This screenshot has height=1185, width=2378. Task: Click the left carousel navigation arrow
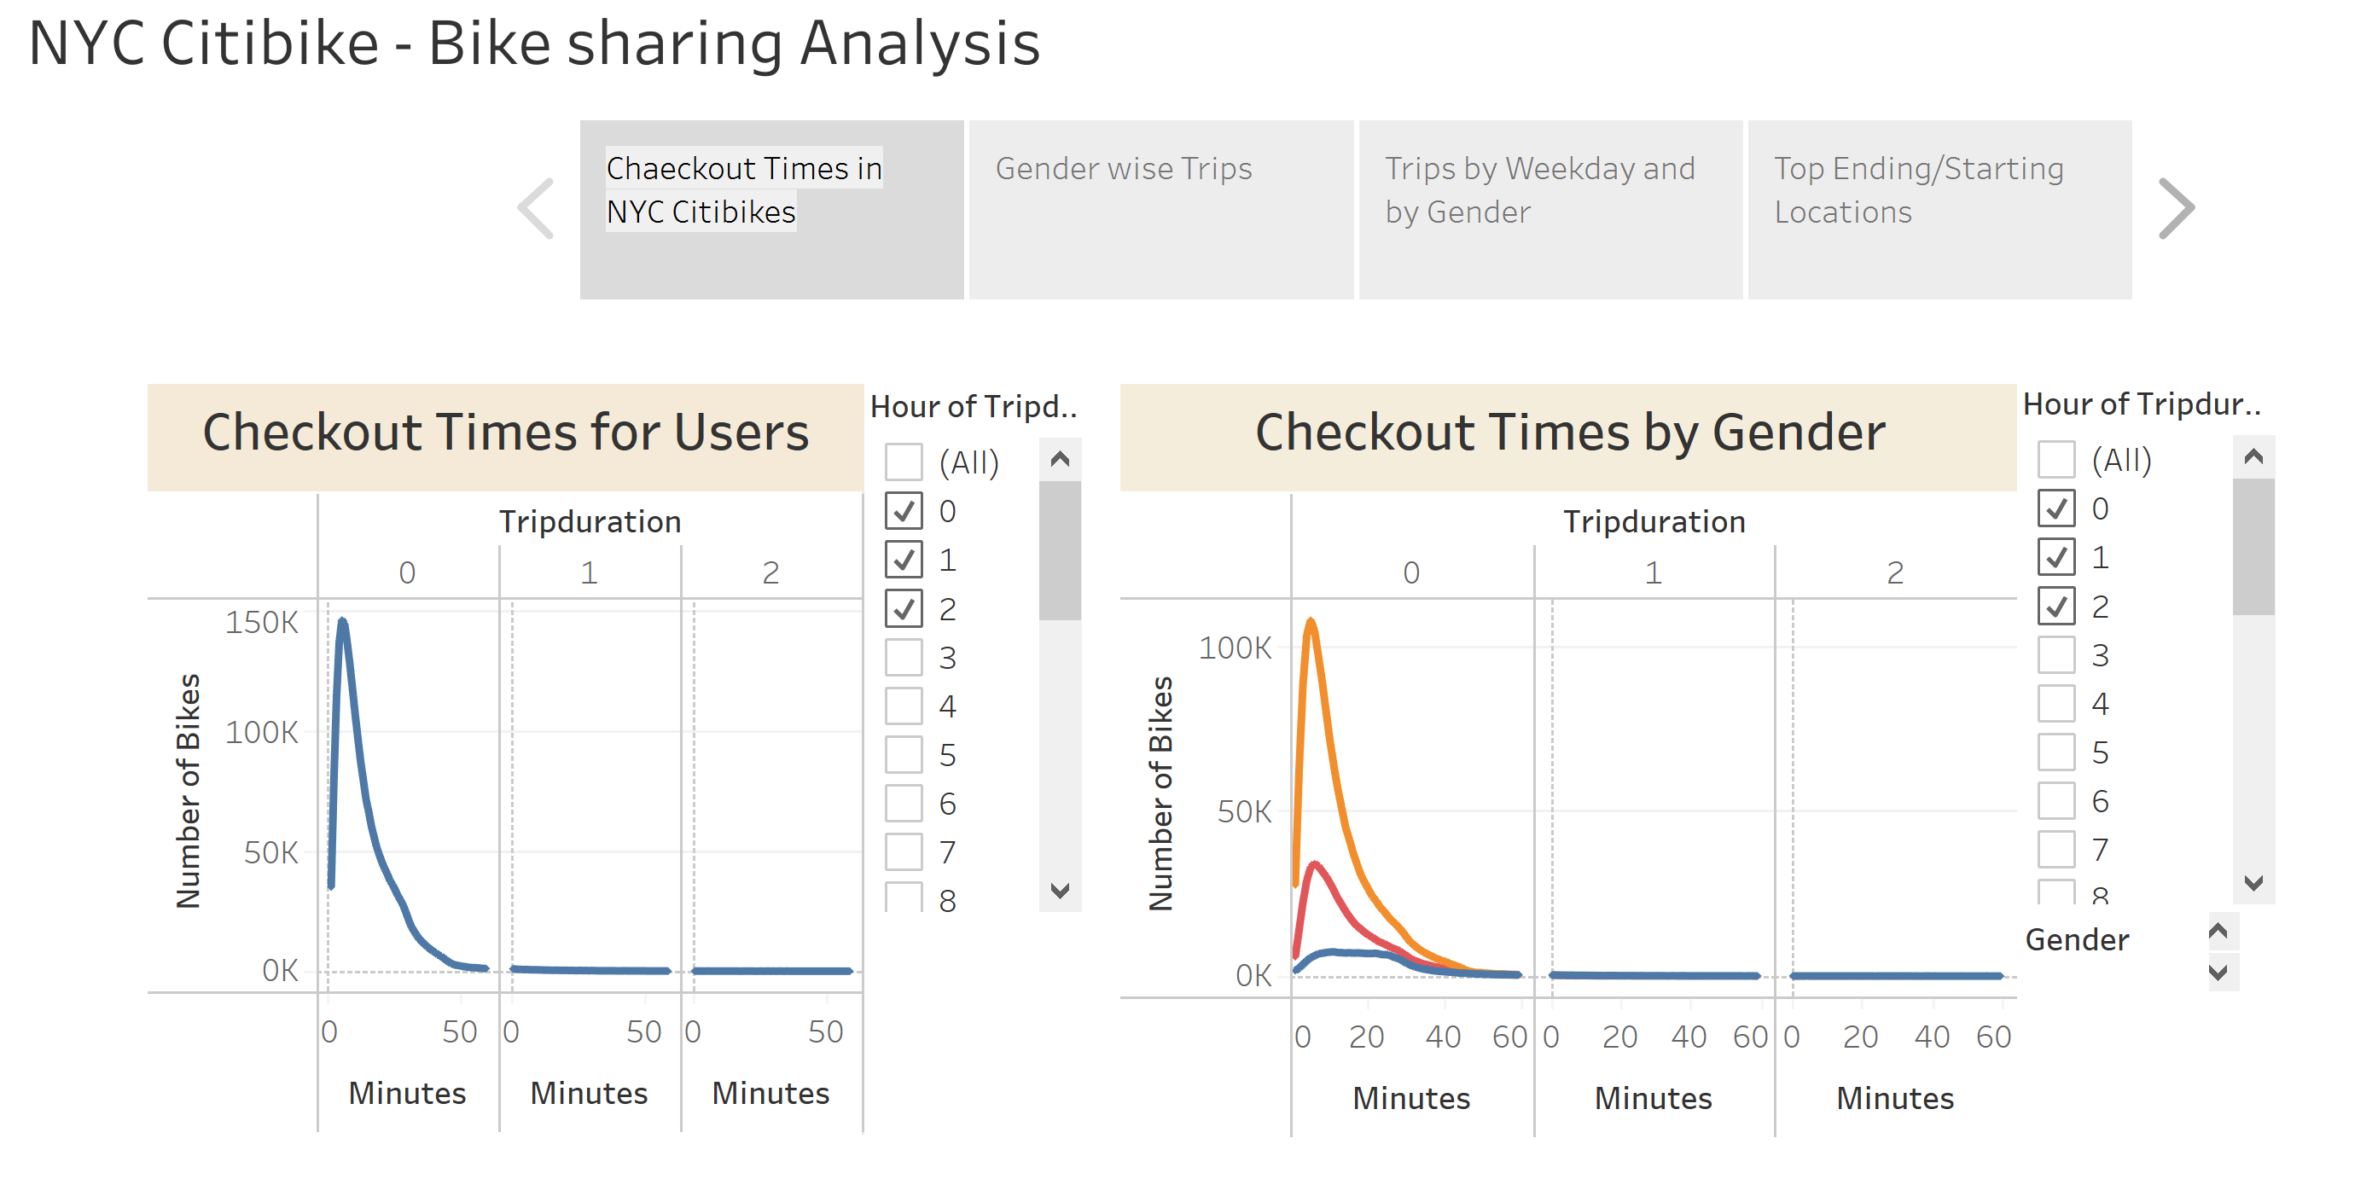pos(536,207)
